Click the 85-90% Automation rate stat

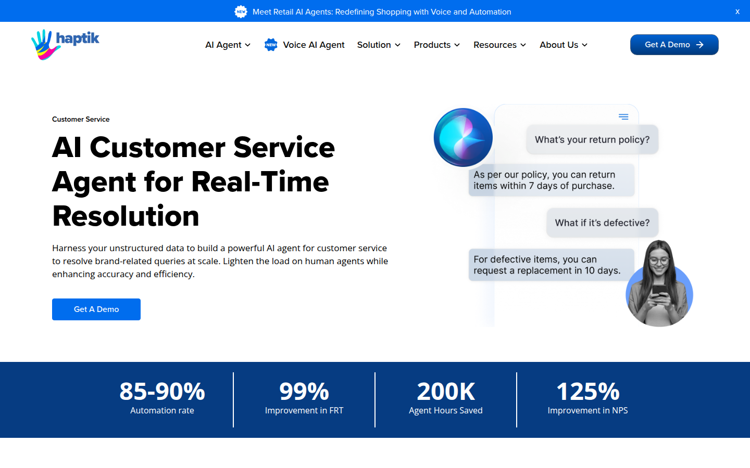click(162, 398)
